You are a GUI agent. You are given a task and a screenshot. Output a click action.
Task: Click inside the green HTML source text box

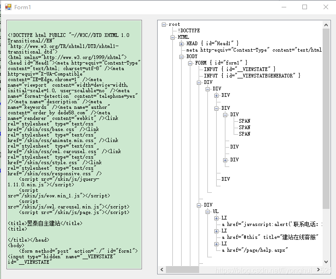coord(74,144)
